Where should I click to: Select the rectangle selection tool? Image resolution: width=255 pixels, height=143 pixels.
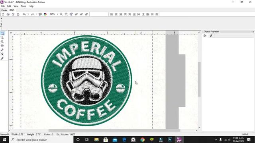point(2,33)
